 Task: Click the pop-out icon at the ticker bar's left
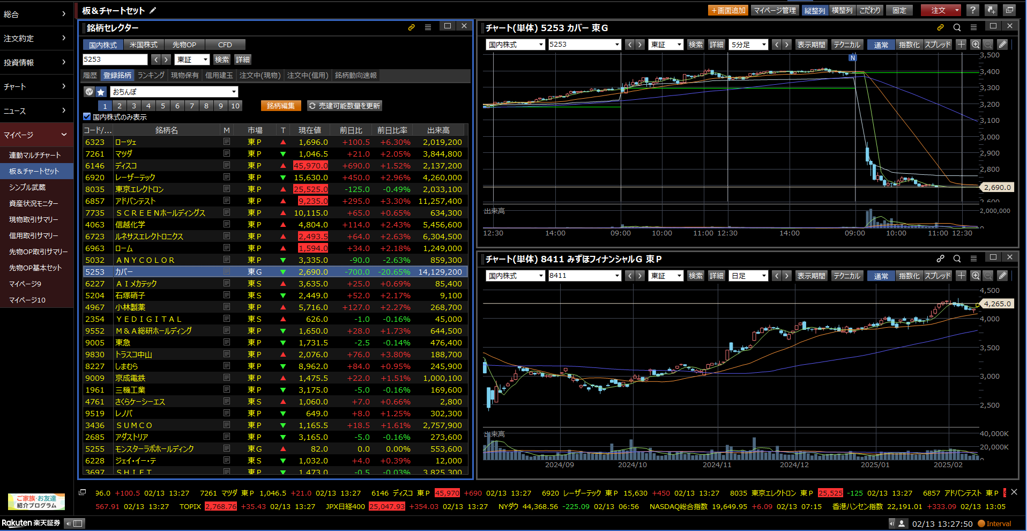coord(82,492)
